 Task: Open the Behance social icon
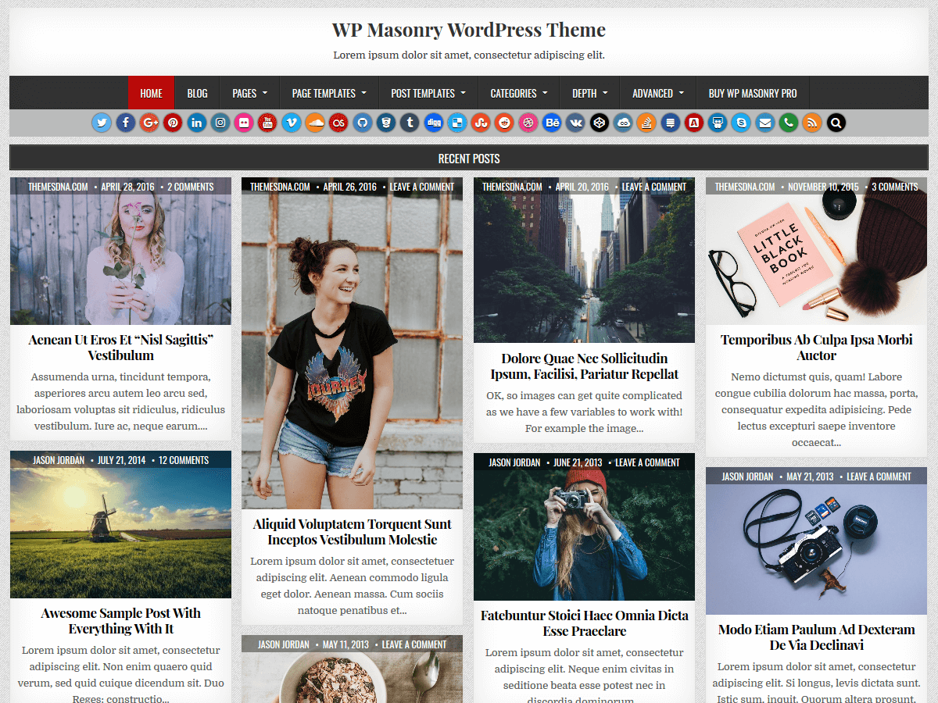tap(552, 123)
